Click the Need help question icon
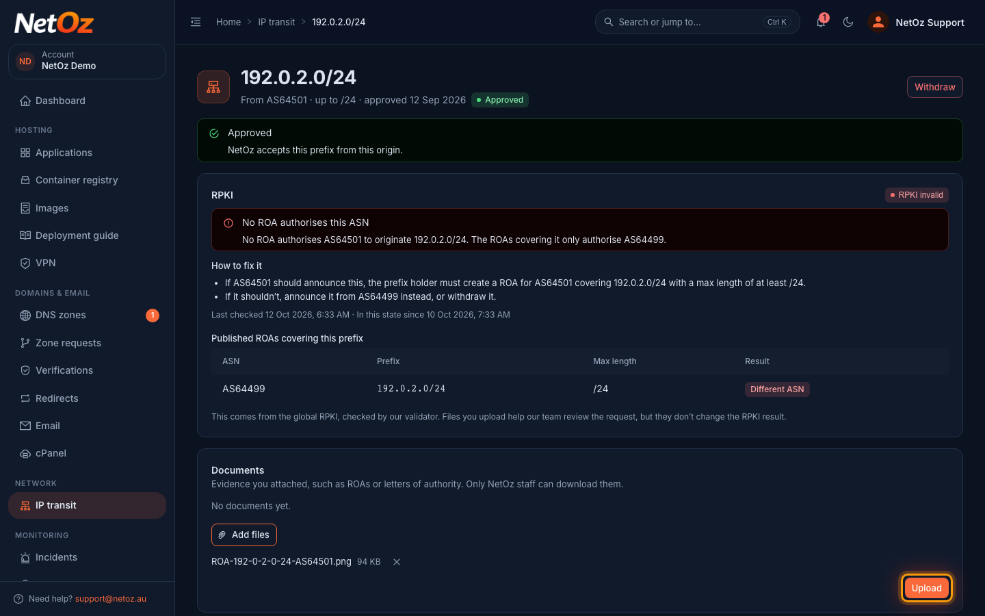This screenshot has width=985, height=616. point(18,599)
